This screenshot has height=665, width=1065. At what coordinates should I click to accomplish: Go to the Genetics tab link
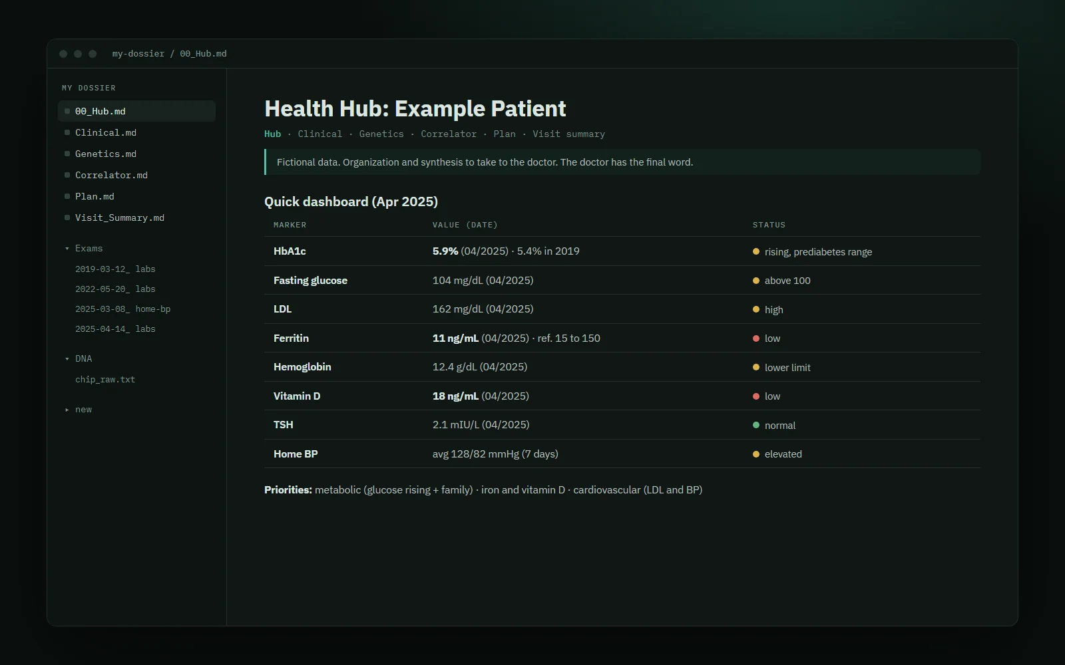(x=381, y=134)
